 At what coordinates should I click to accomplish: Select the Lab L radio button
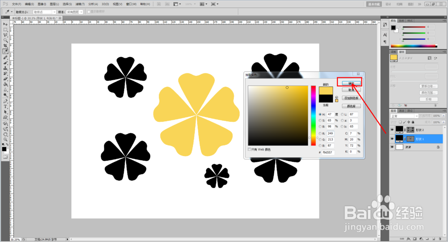point(342,115)
